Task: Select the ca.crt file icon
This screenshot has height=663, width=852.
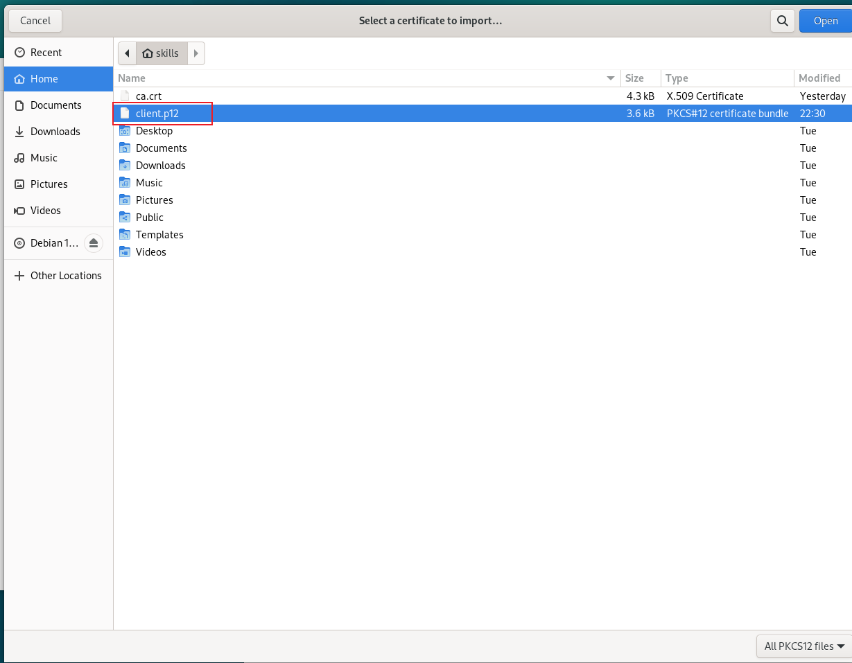Action: point(125,96)
